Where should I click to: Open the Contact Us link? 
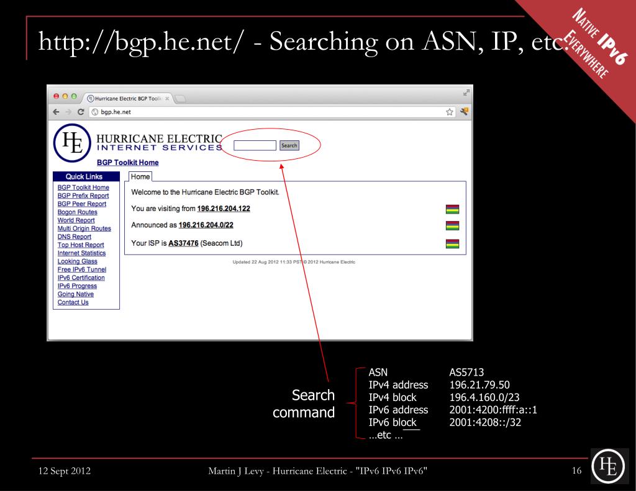tap(73, 302)
